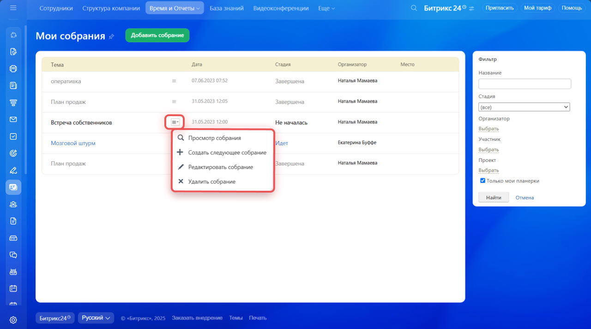Click the action menu icon for Встреча собственников

click(175, 122)
